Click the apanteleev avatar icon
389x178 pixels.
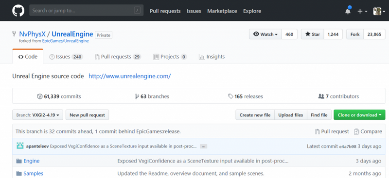point(20,146)
